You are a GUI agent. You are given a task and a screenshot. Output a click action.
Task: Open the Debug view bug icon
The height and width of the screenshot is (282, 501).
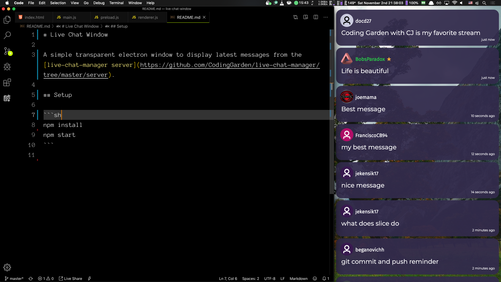coord(7,67)
